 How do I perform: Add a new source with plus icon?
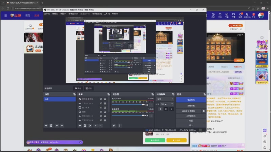(80, 125)
